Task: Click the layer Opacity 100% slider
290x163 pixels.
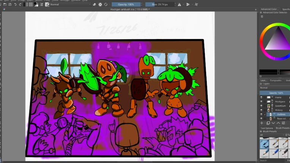Action: point(275,93)
